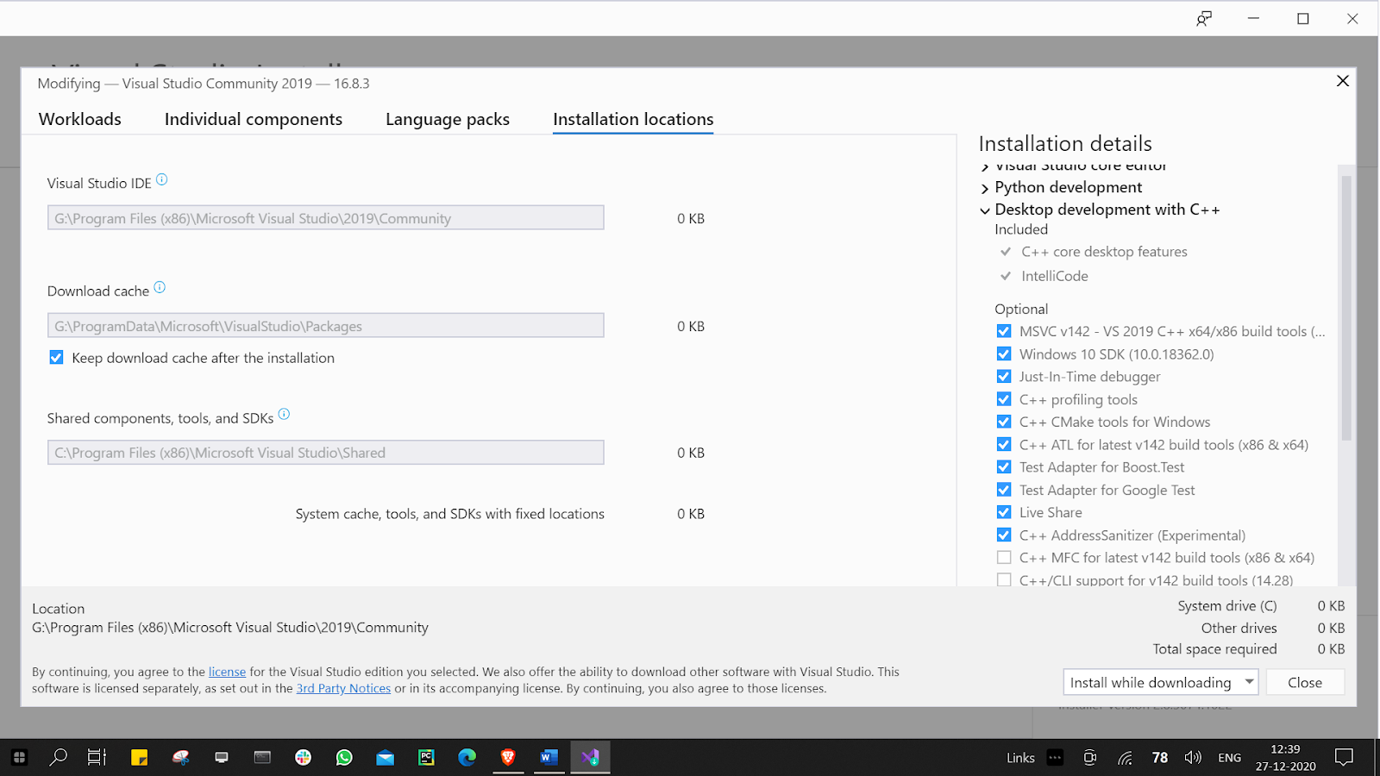The image size is (1380, 776).
Task: Click the Download cache info icon
Action: pyautogui.click(x=160, y=288)
